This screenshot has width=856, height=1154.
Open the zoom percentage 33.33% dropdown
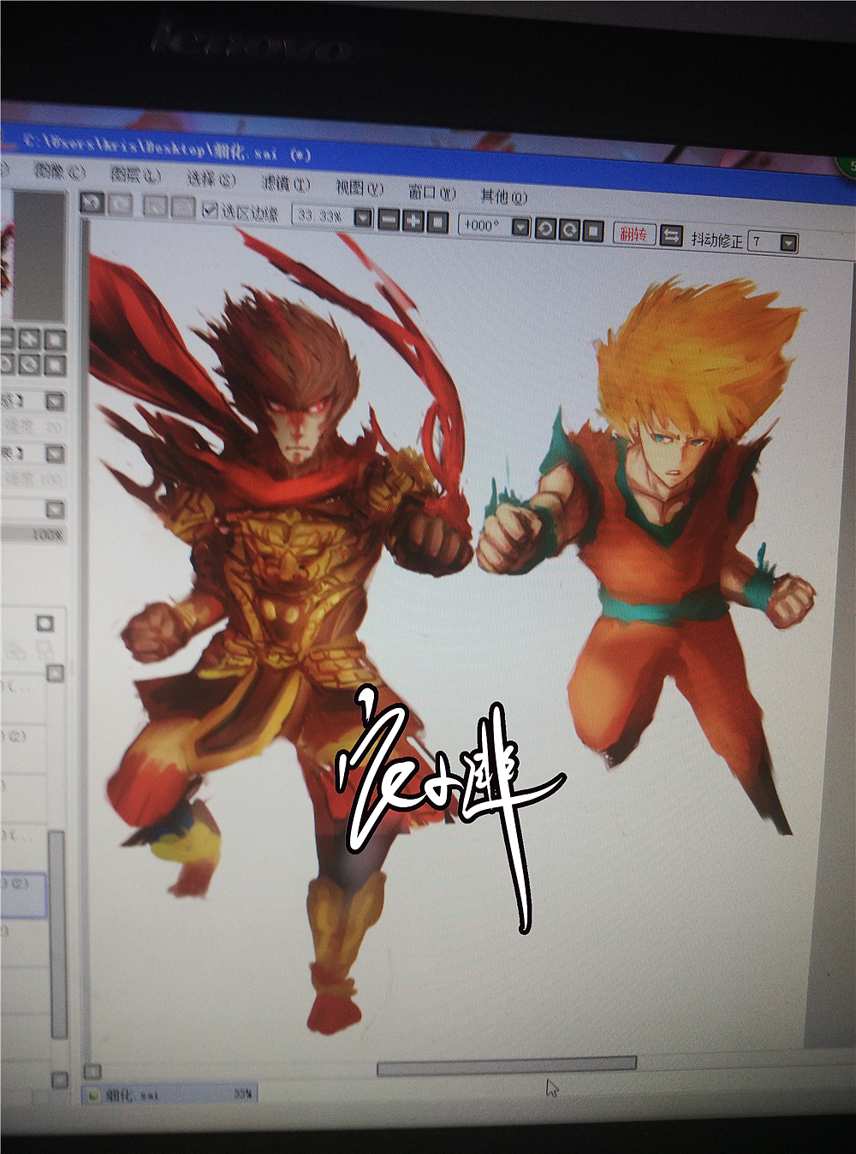tap(364, 219)
